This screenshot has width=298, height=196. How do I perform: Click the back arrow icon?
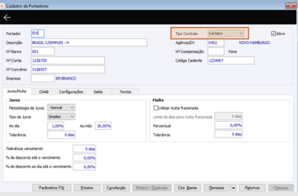tap(7, 17)
